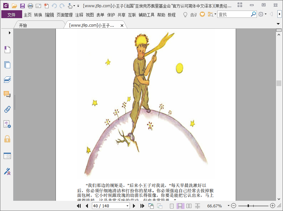The height and width of the screenshot is (211, 283).
Task: Switch to continuous facing view mode
Action: tap(197, 206)
